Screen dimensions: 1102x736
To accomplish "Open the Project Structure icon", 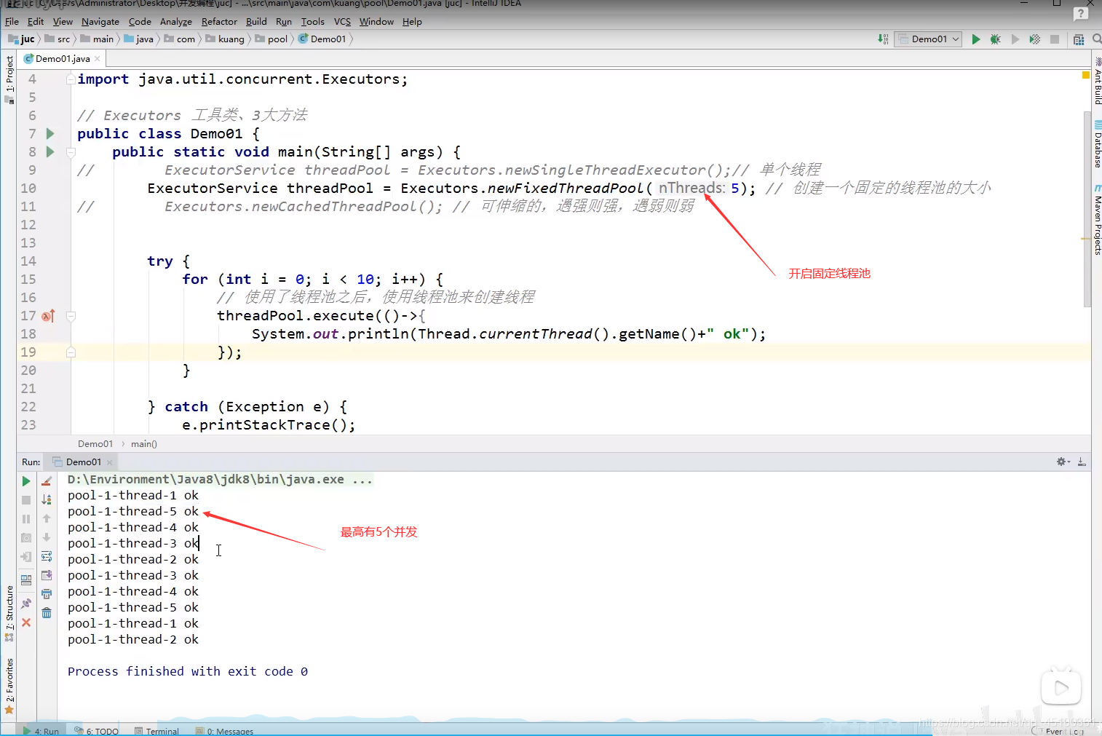I will click(x=1079, y=39).
